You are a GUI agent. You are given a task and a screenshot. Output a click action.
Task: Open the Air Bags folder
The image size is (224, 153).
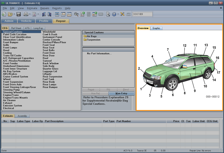(x=91, y=36)
